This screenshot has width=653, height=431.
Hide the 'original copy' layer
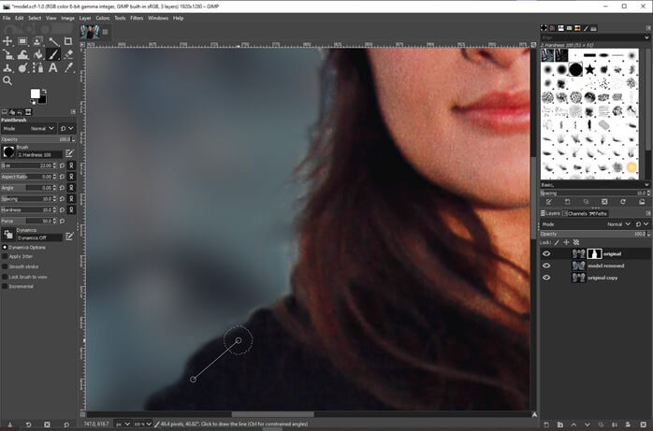[x=546, y=278]
